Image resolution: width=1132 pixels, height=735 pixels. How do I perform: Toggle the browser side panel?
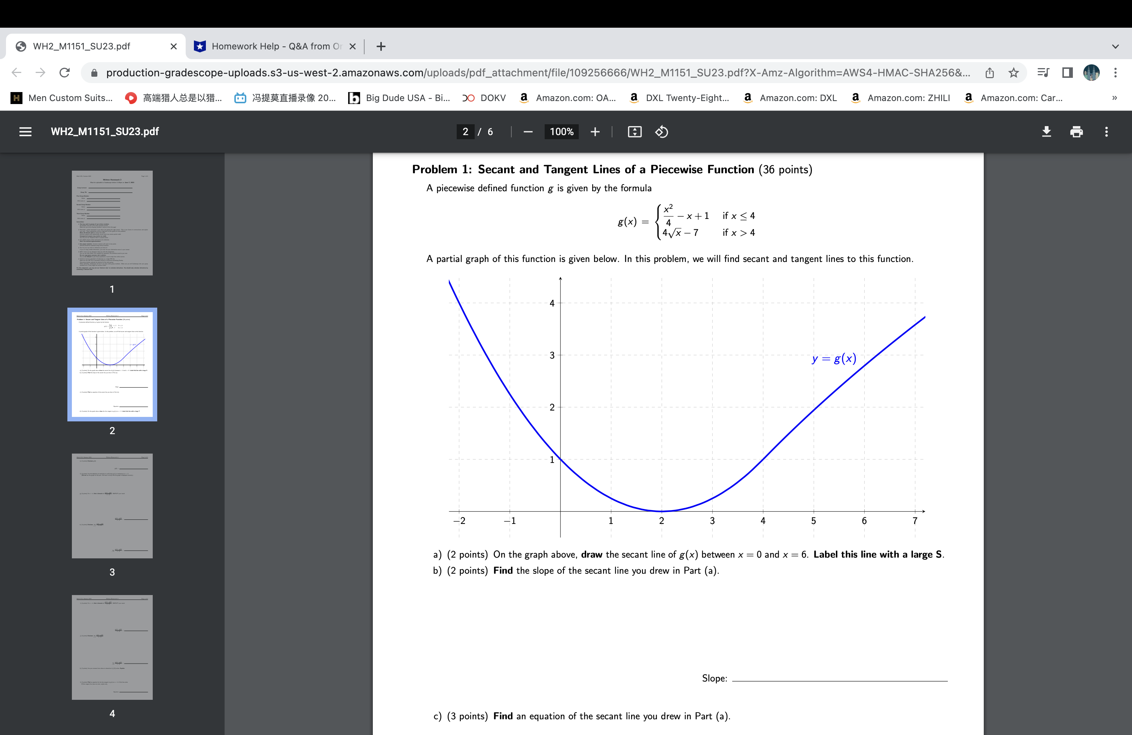point(1066,72)
